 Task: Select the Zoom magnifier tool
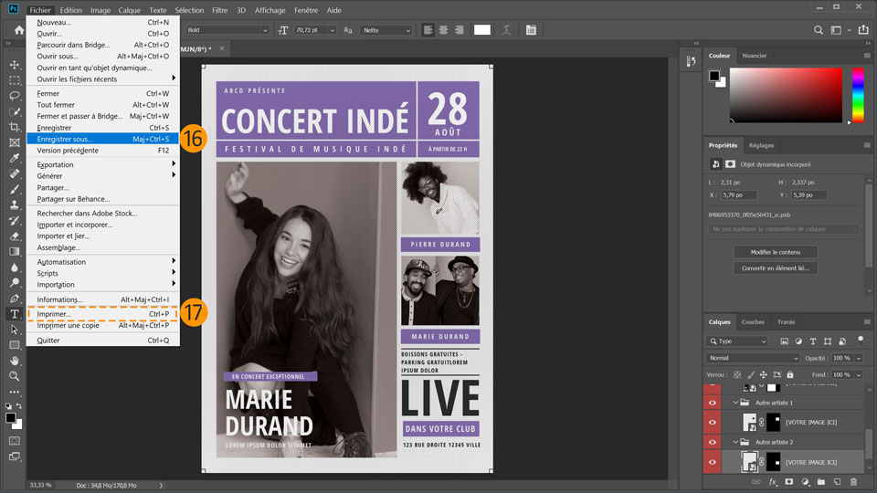(x=15, y=375)
